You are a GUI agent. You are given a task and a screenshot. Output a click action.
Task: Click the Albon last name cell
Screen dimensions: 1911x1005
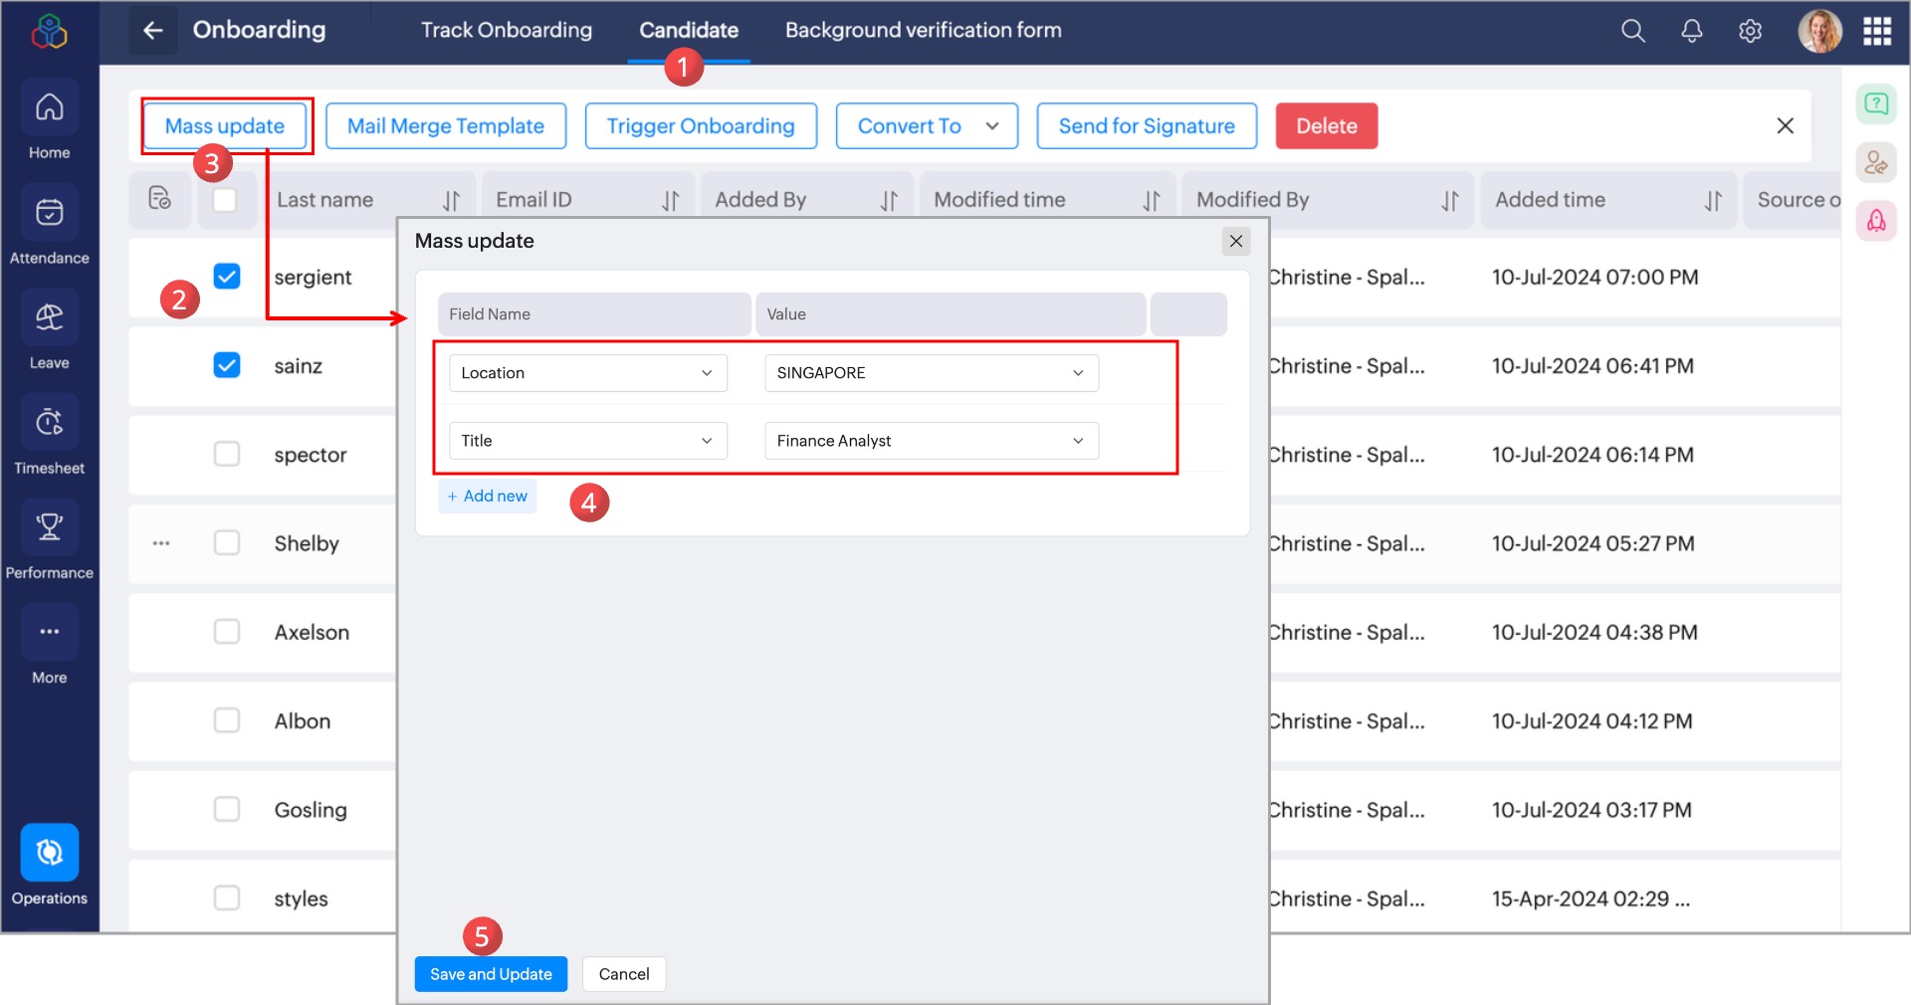pyautogui.click(x=303, y=721)
